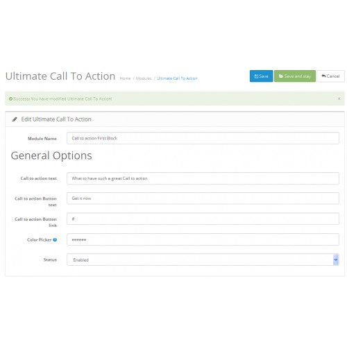Click the Call to action Button text field

point(203,198)
